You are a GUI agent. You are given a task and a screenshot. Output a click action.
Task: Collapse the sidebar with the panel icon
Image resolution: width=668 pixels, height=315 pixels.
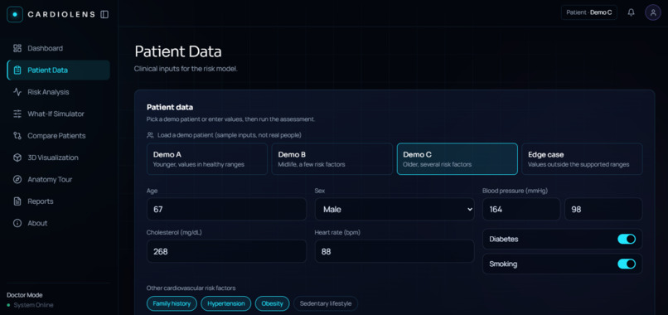(104, 14)
